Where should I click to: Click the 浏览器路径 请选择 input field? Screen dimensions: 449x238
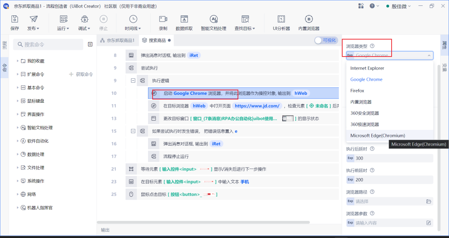pos(390,201)
